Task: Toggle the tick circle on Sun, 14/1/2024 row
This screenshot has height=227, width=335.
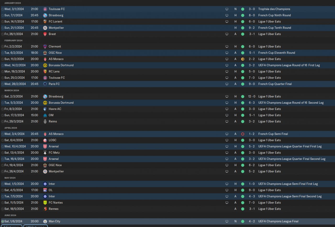Action: (x=3, y=22)
